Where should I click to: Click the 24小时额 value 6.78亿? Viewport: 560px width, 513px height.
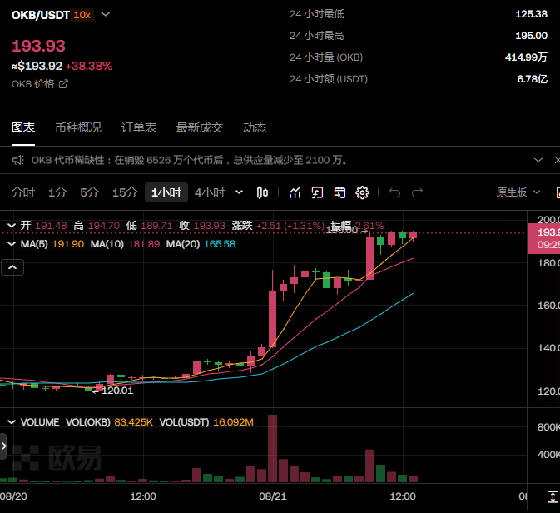[533, 79]
